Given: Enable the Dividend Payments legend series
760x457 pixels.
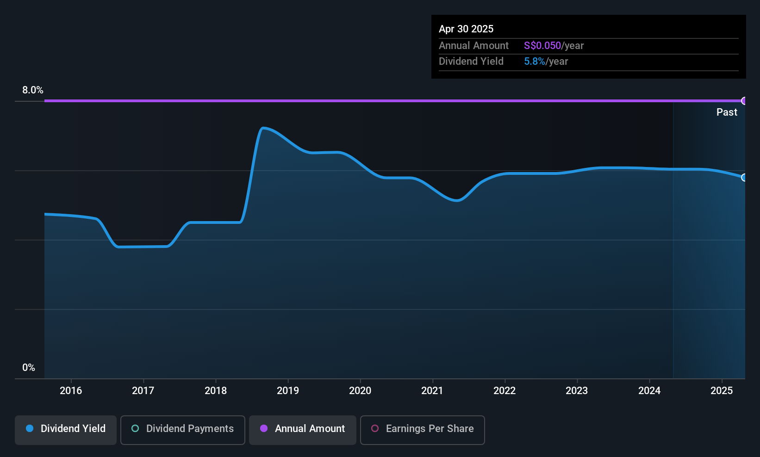Looking at the screenshot, I should pyautogui.click(x=183, y=430).
